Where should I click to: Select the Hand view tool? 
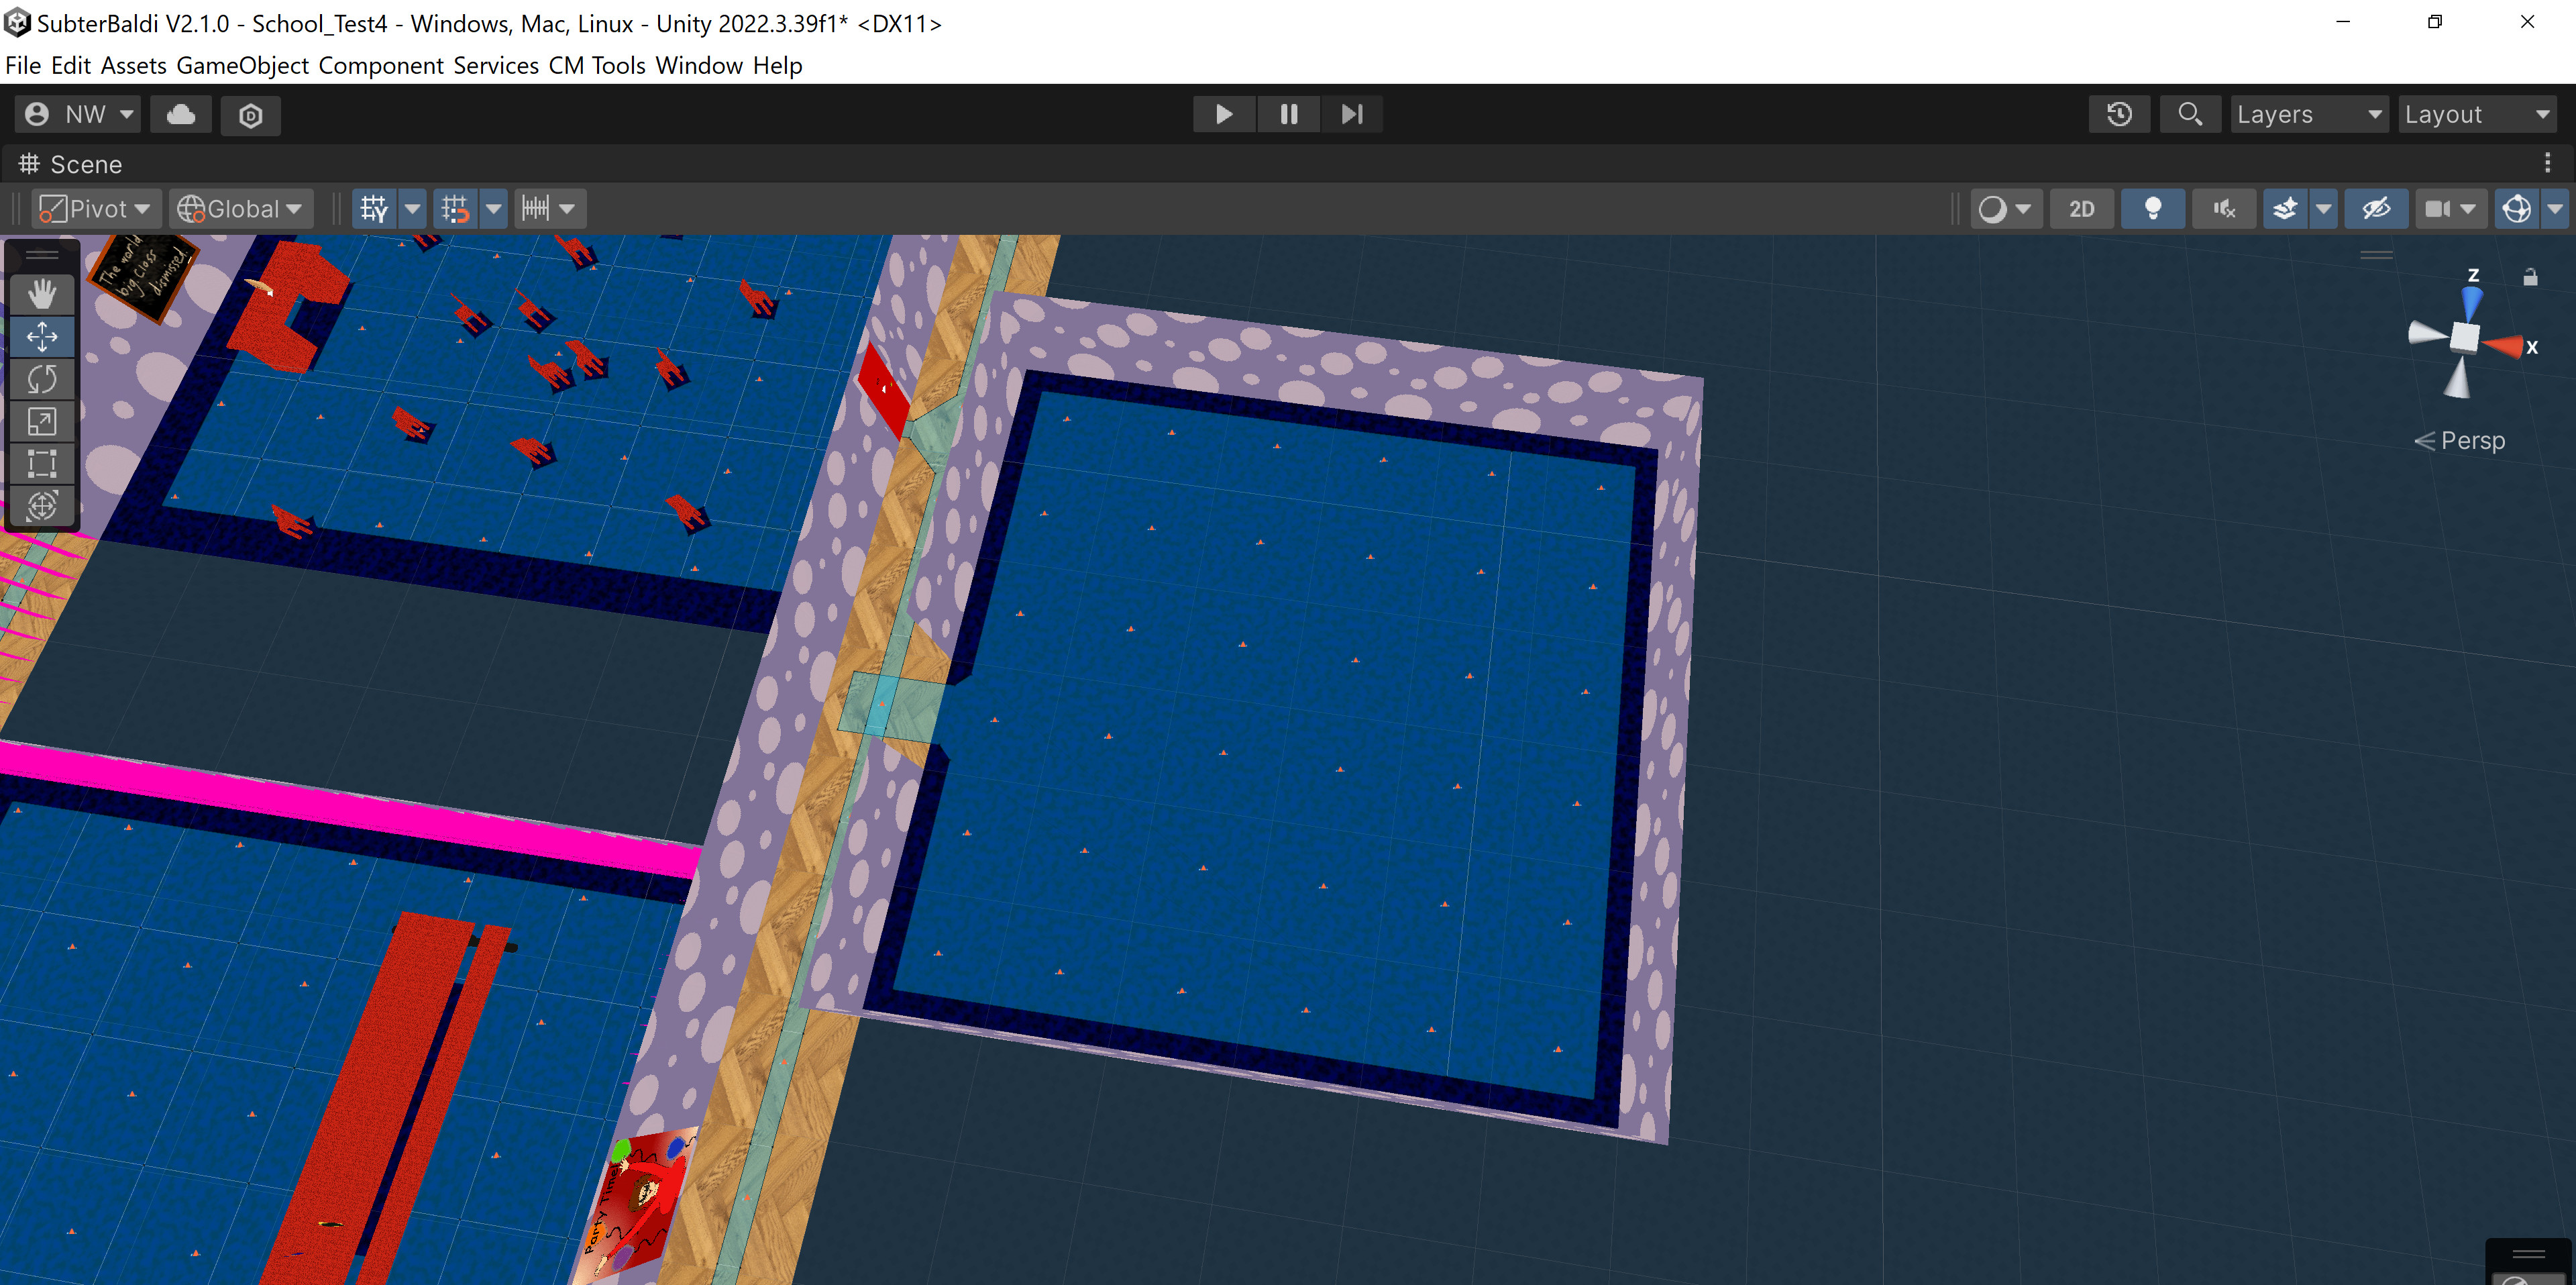[x=42, y=294]
